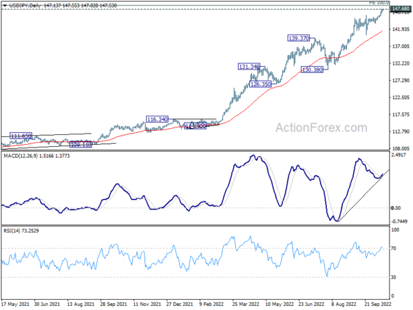Click the 130.380 price label box
Screen dimensions: 413x310
(312, 70)
